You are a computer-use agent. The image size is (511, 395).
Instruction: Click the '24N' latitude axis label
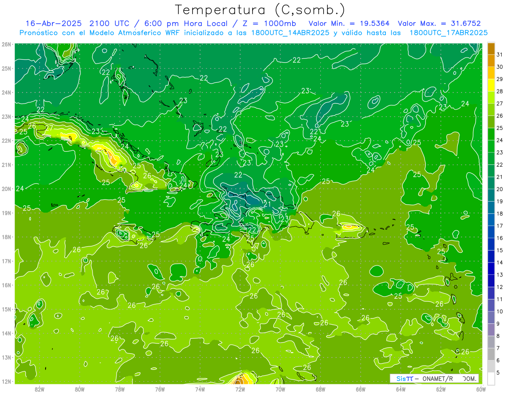[x=6, y=92]
